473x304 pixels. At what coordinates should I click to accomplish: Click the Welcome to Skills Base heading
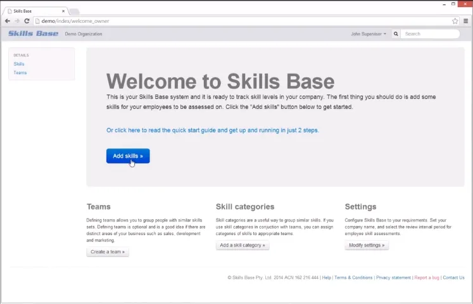(220, 81)
